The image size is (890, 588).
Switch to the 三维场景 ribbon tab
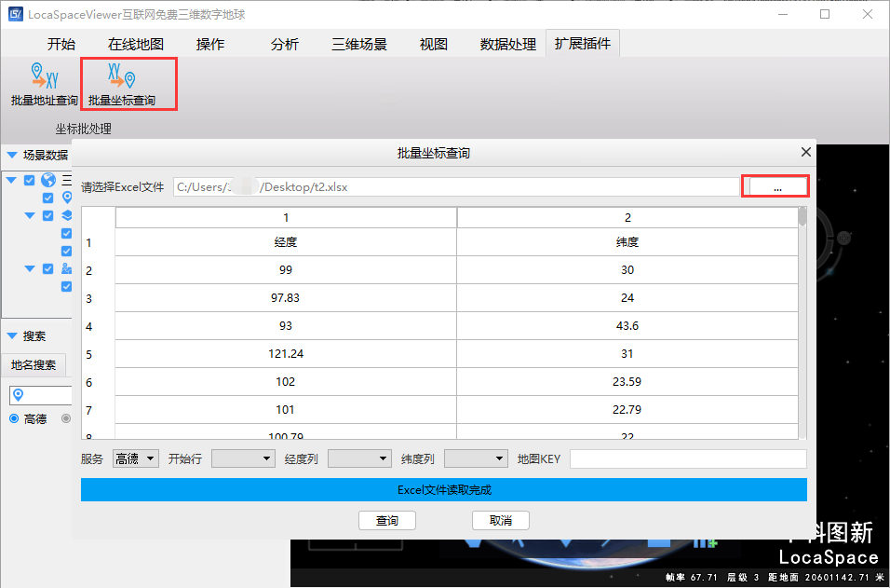359,45
